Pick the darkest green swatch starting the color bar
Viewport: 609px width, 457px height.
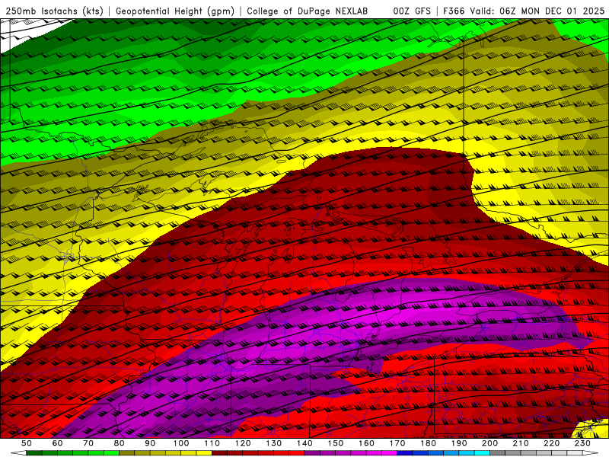point(34,453)
